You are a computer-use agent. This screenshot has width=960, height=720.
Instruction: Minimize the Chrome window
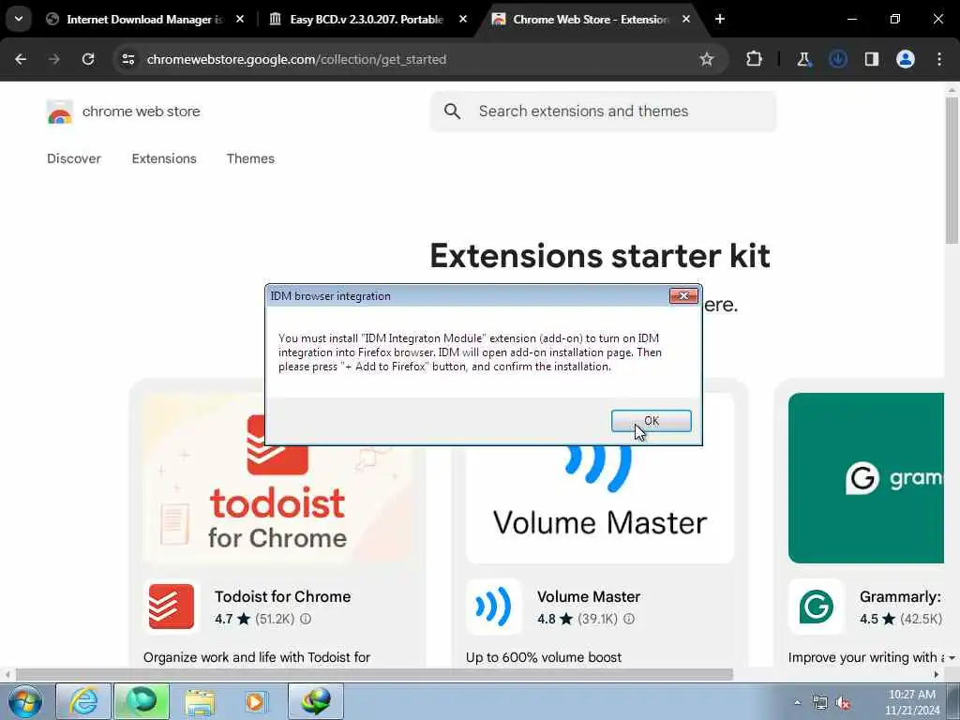click(x=852, y=20)
